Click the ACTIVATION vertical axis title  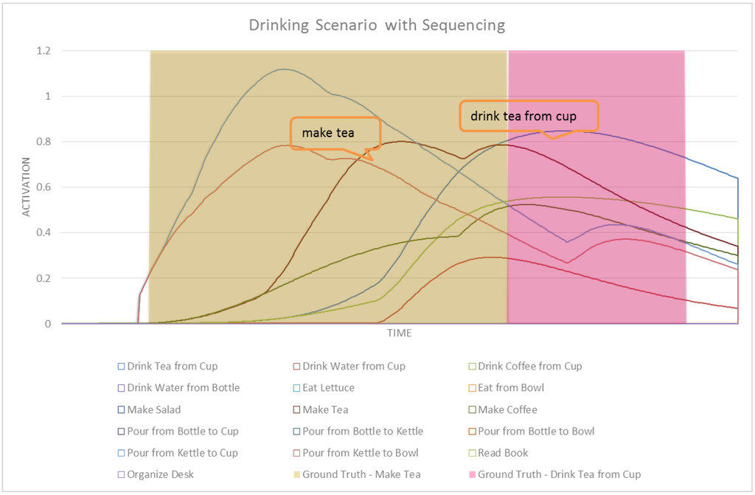[x=27, y=187]
